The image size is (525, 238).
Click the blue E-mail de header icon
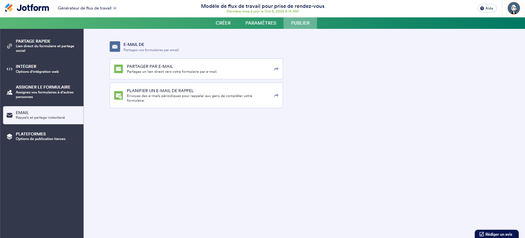point(115,47)
